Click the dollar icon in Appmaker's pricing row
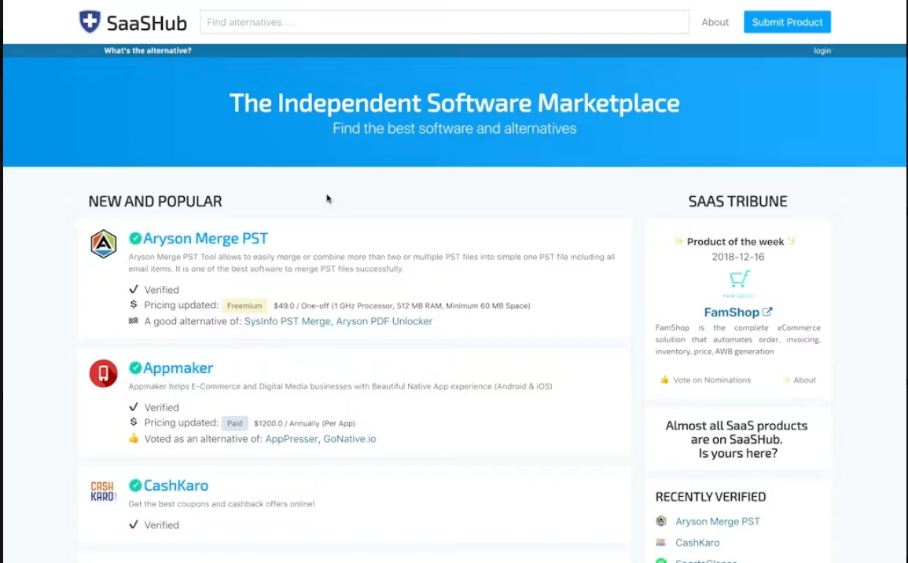This screenshot has height=563, width=908. click(134, 422)
